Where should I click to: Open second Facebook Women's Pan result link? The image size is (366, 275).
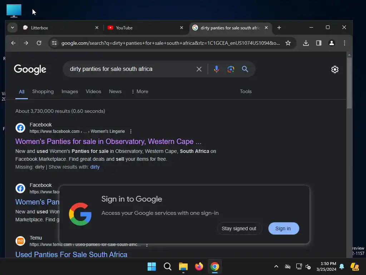pyautogui.click(x=37, y=202)
